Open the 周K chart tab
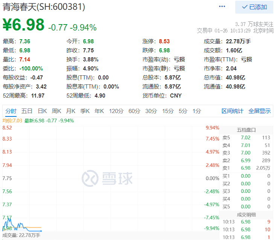Image resolution: width=274 pixels, height=240 pixels. click(56, 111)
